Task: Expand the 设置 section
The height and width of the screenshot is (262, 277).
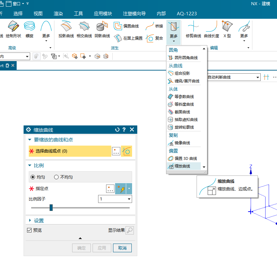Action: [x=30, y=220]
